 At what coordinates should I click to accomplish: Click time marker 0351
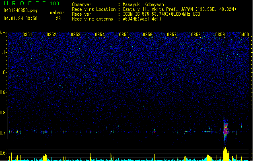tap(27, 35)
